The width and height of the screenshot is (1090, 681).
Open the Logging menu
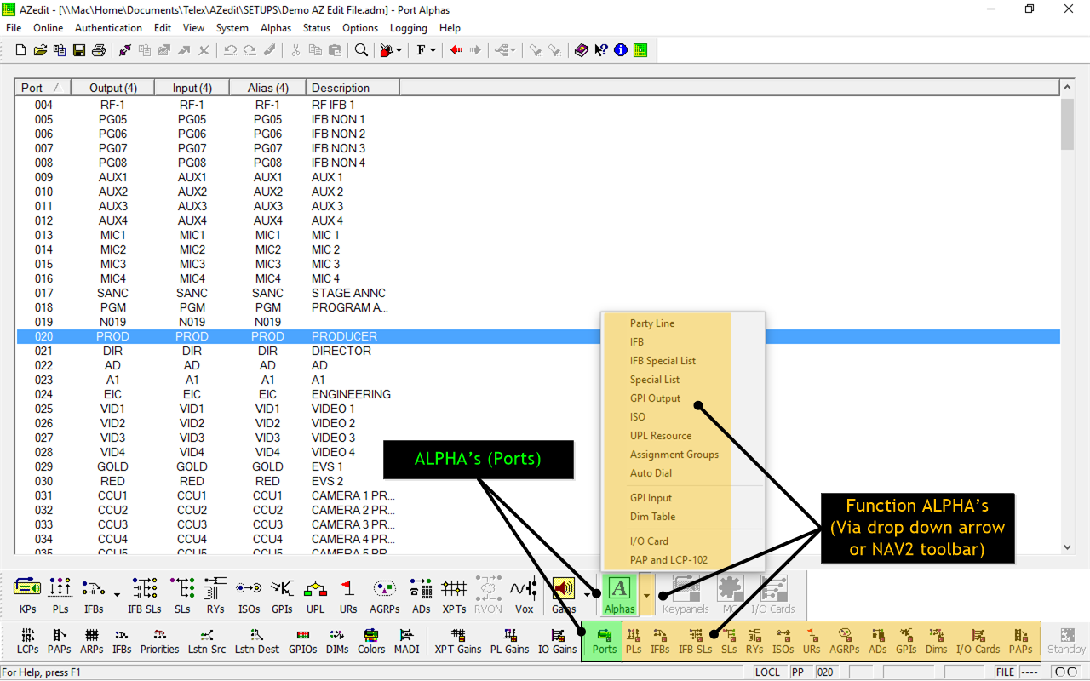point(409,28)
